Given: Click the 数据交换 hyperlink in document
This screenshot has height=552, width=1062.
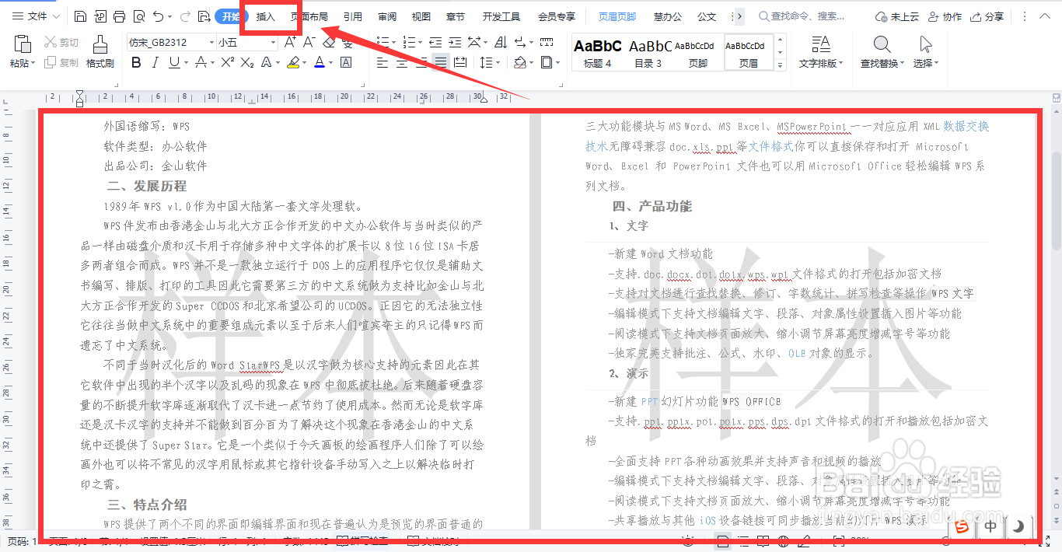Looking at the screenshot, I should coord(966,126).
